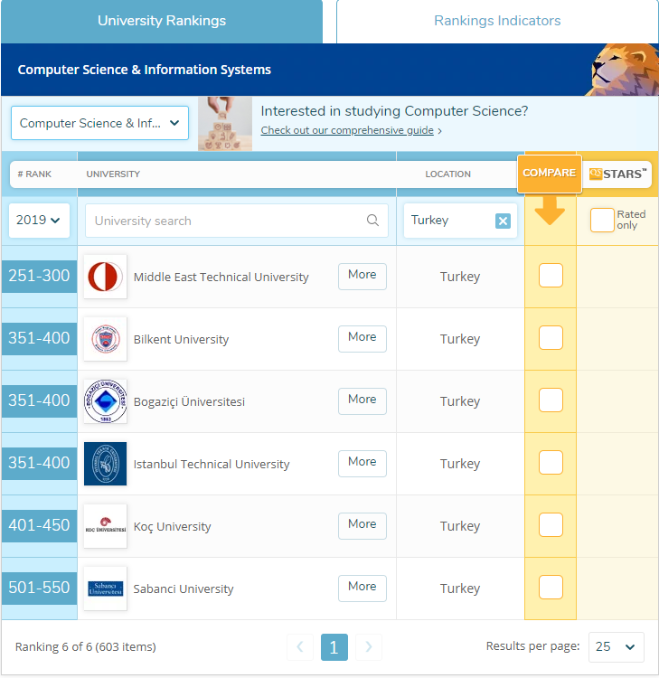Image resolution: width=659 pixels, height=678 pixels.
Task: Click More for Koç University
Action: [x=362, y=526]
